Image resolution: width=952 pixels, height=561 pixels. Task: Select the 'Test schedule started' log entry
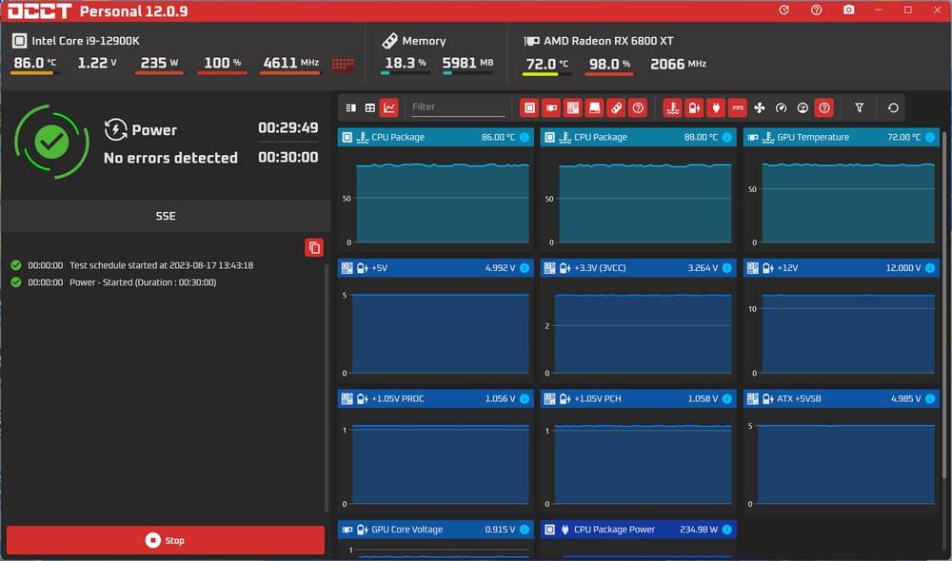(x=131, y=265)
